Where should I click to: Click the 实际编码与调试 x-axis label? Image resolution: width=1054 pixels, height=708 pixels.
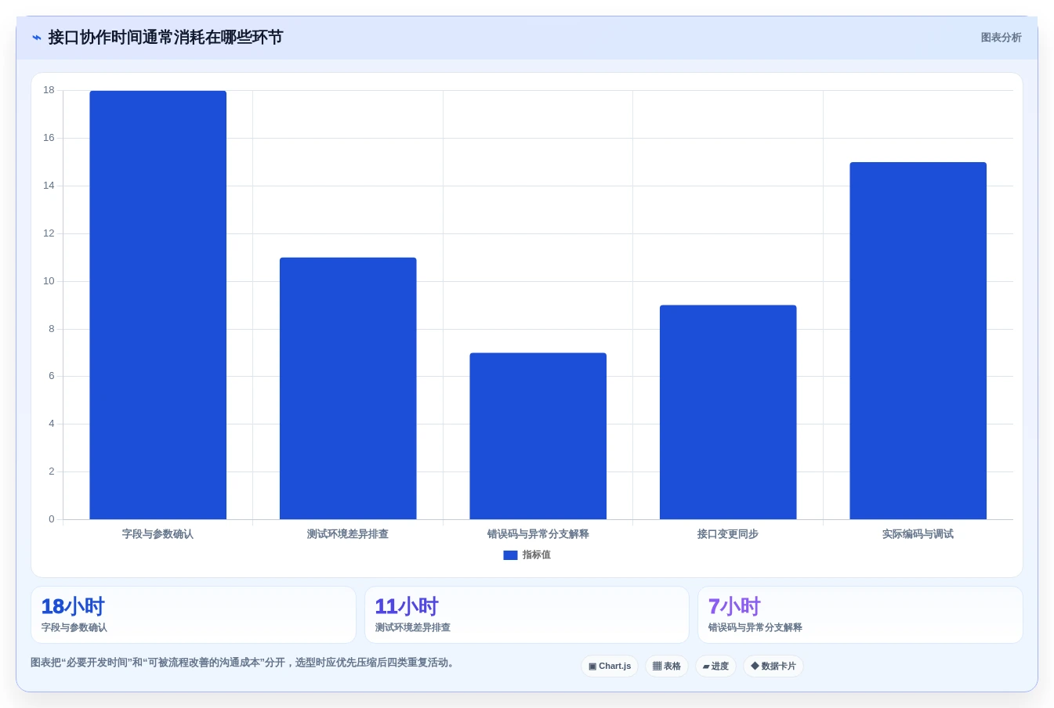pyautogui.click(x=918, y=534)
